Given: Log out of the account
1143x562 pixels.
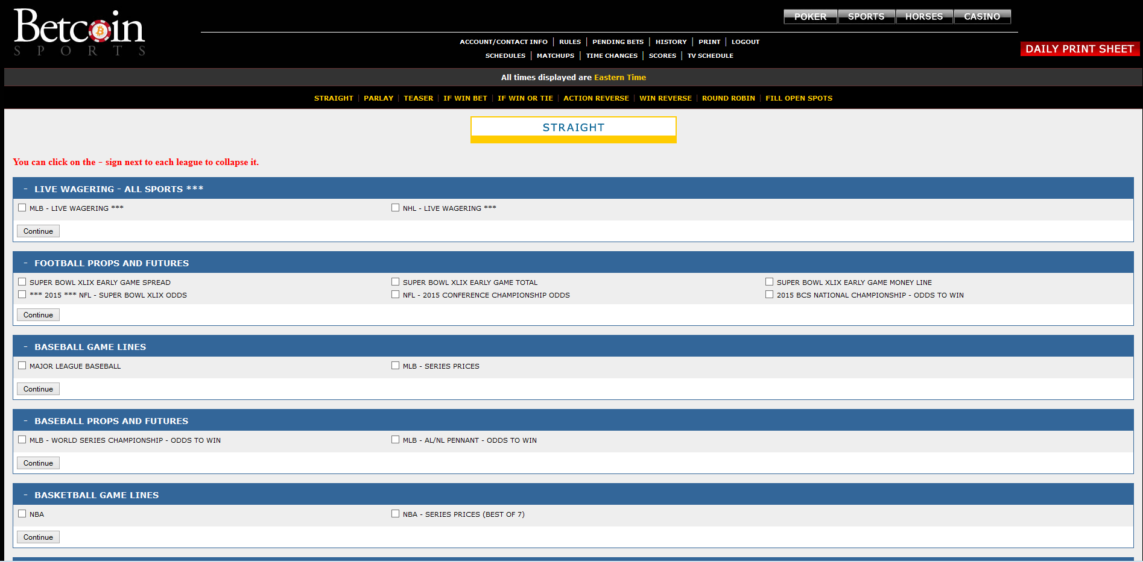Looking at the screenshot, I should click(746, 42).
